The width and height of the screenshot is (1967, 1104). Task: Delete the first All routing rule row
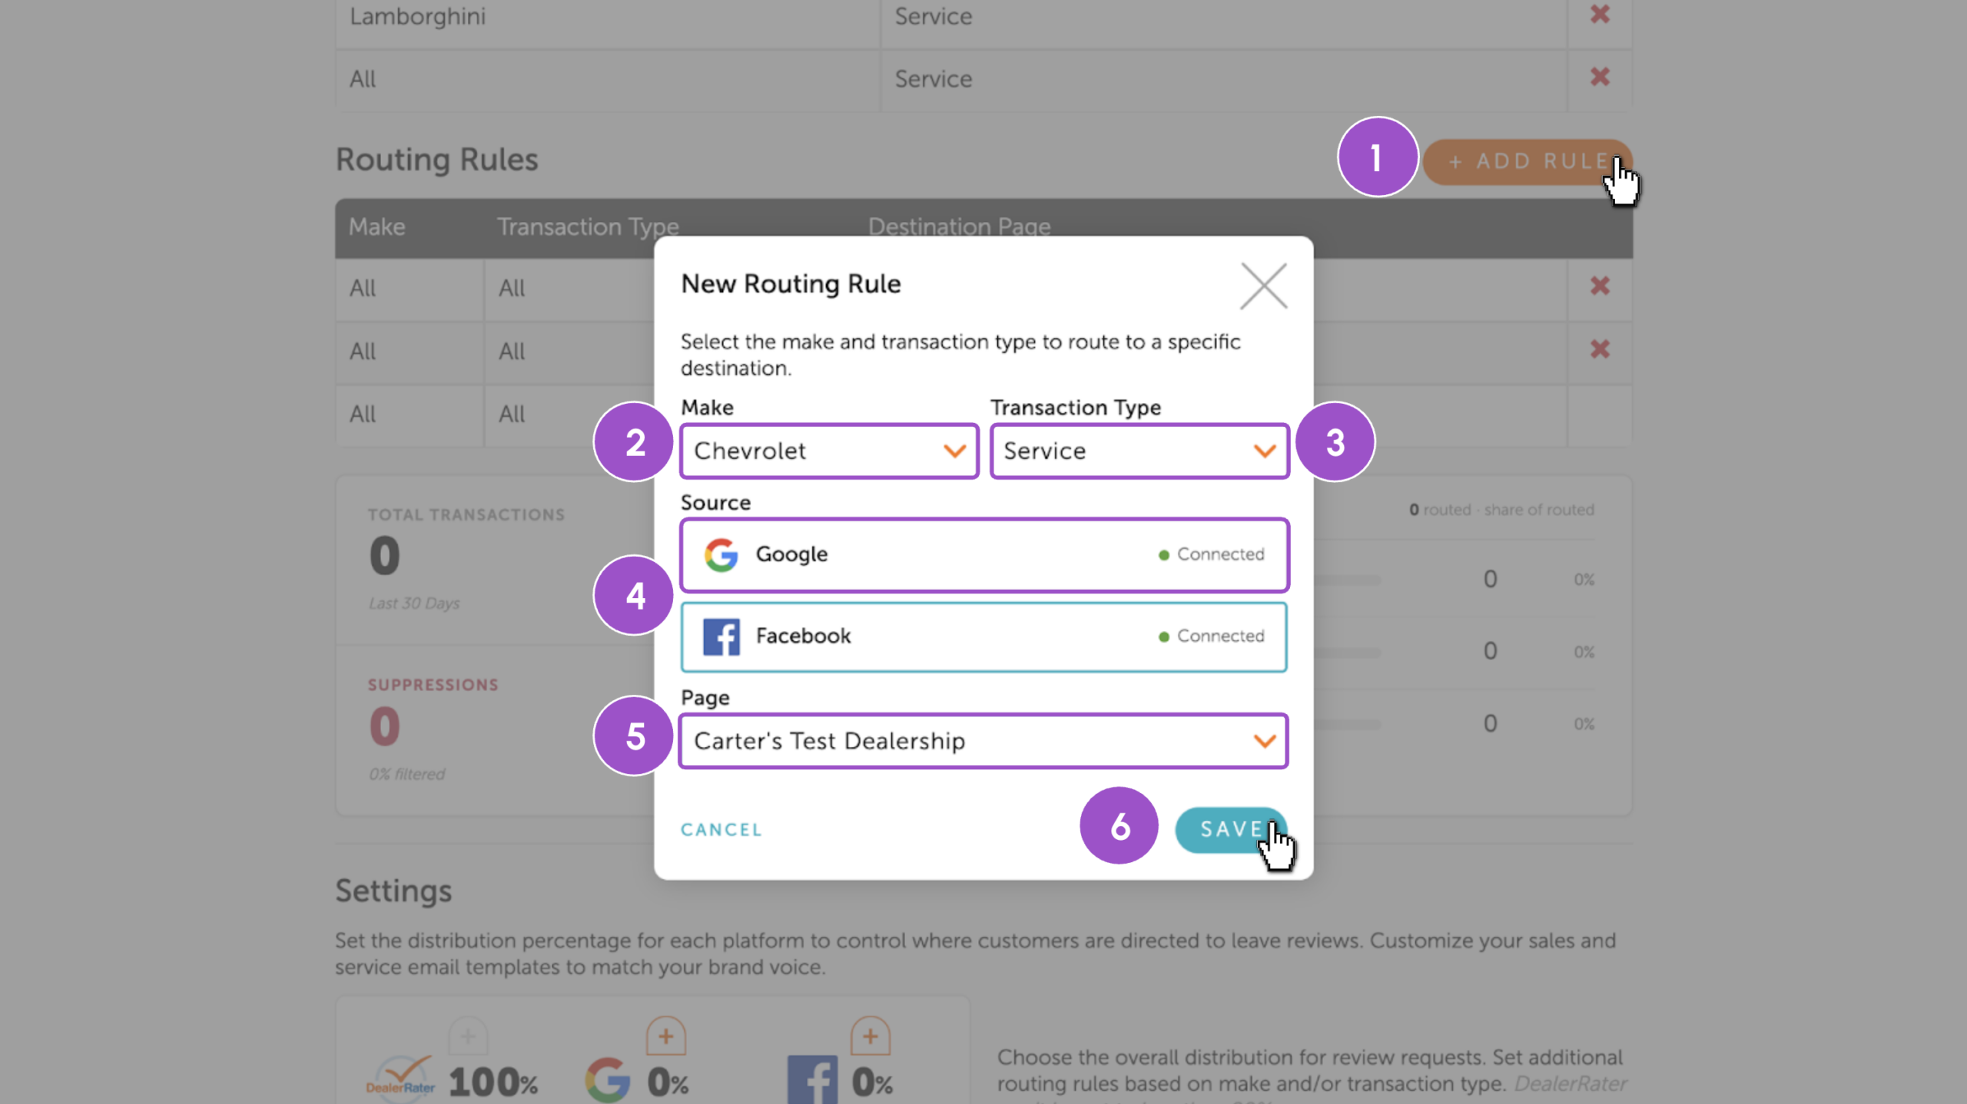point(1600,286)
